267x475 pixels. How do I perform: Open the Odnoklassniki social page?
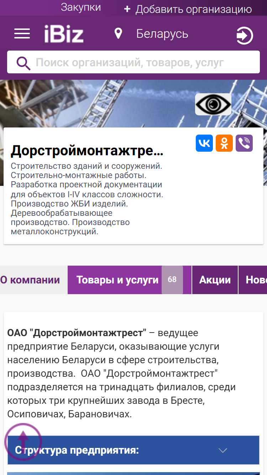pos(224,143)
